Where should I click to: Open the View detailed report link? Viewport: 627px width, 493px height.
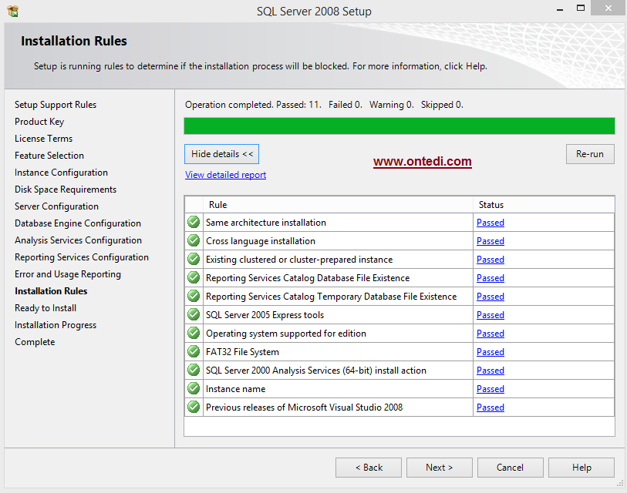(x=225, y=175)
